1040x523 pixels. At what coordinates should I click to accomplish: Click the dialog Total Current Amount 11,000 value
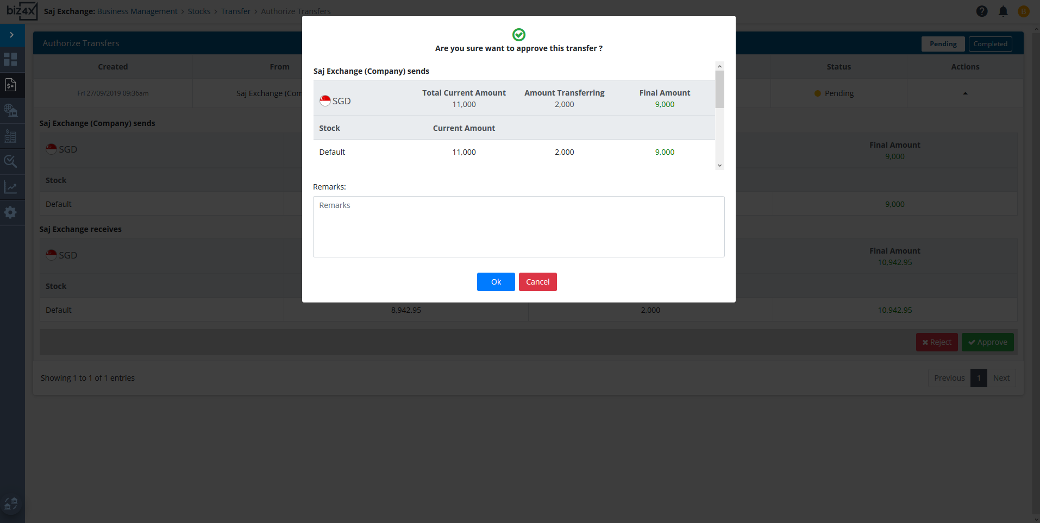(464, 104)
